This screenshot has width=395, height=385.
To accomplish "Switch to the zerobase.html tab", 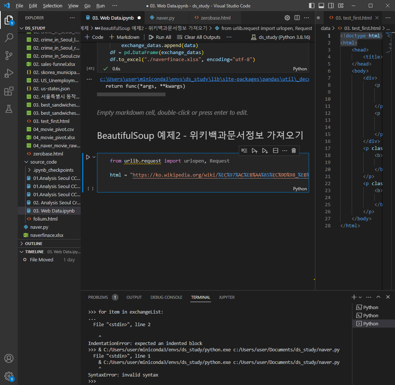I will click(215, 18).
